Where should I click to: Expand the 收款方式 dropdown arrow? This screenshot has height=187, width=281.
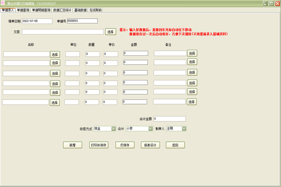[x=113, y=129]
